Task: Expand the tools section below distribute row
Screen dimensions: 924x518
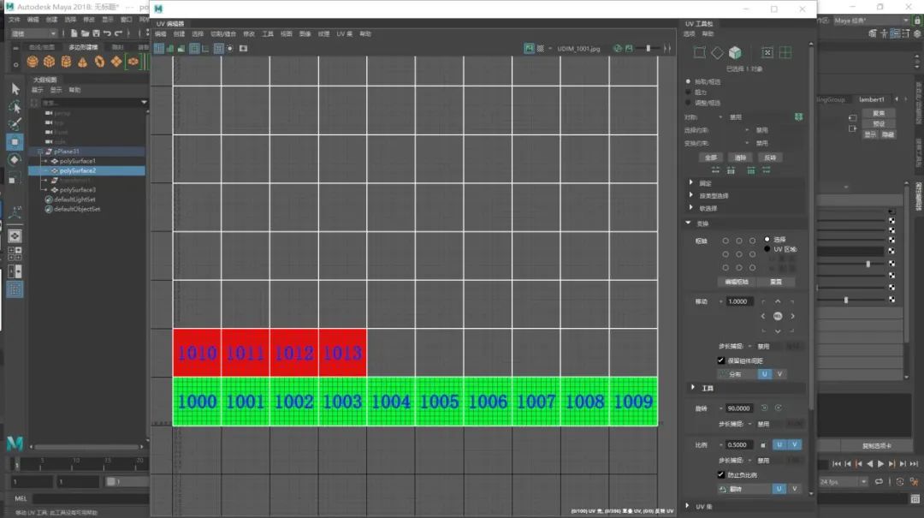Action: [693, 388]
